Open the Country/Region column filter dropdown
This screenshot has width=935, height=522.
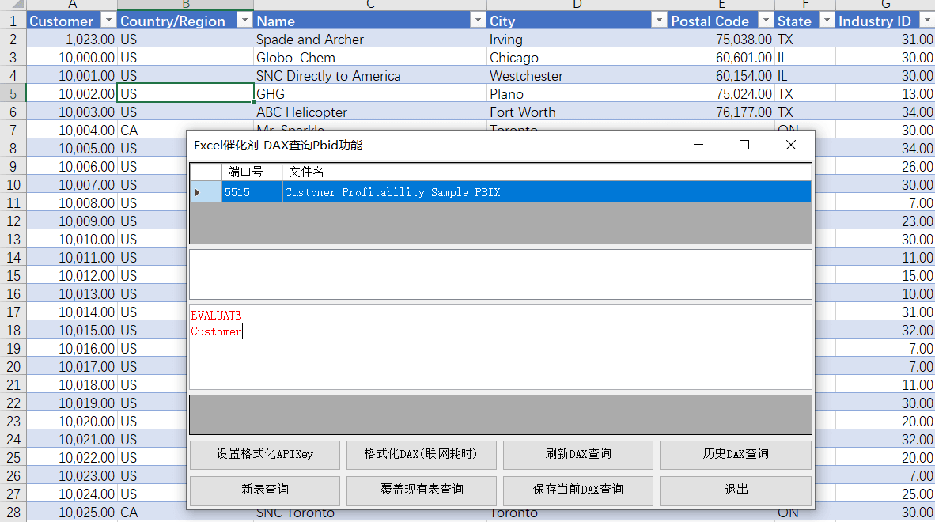(x=244, y=21)
